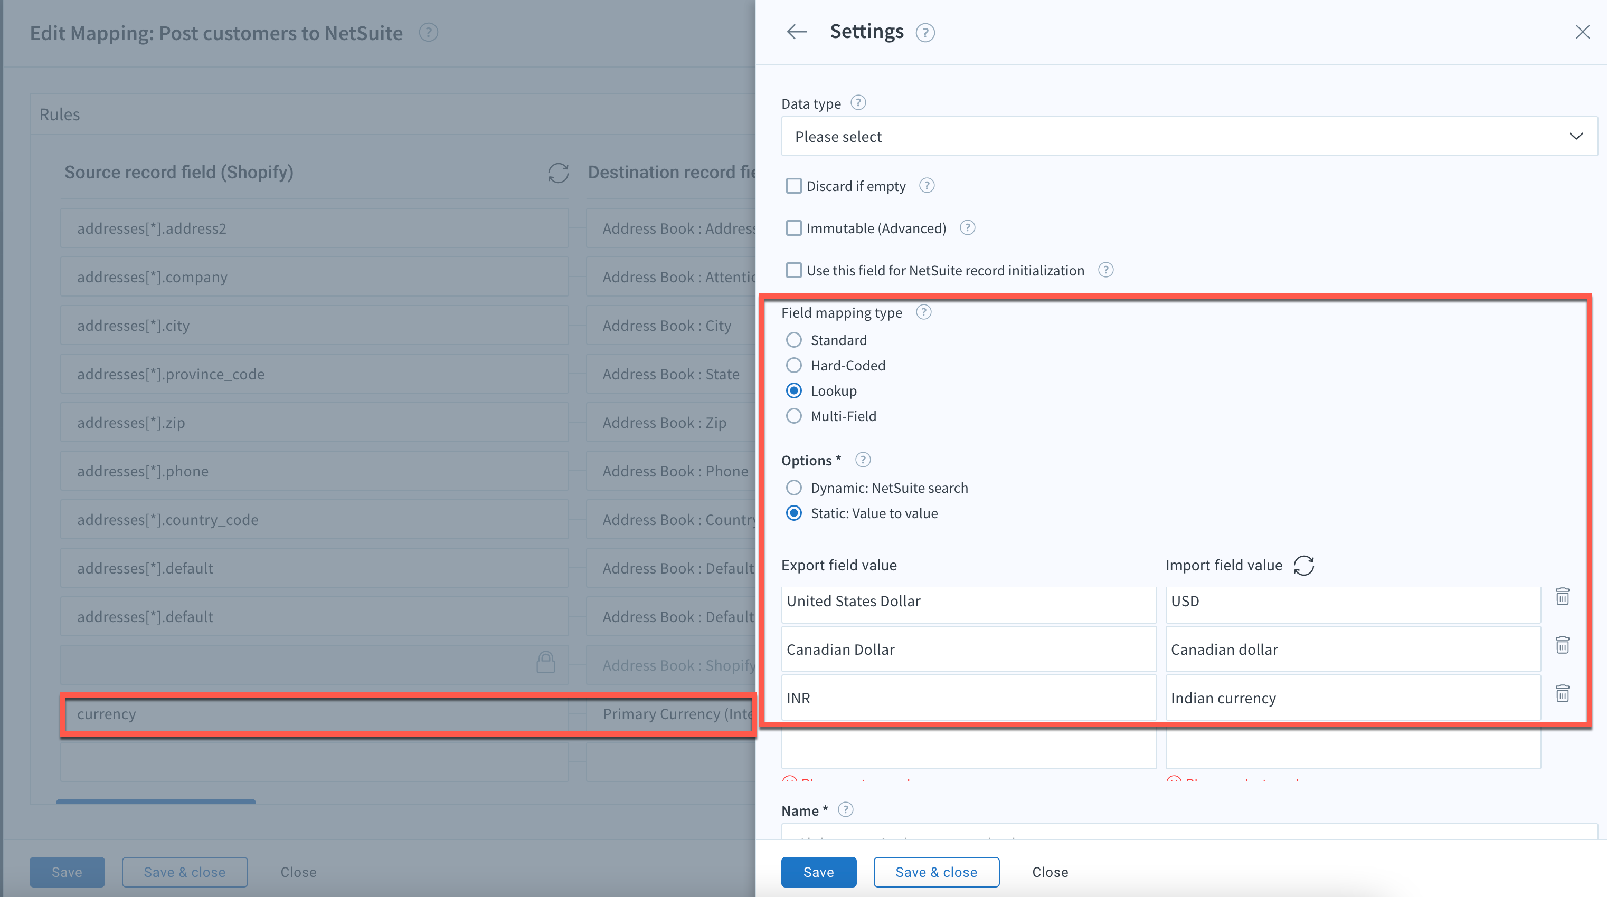1607x897 pixels.
Task: Select the addresses[*].phone source field
Action: tap(315, 471)
